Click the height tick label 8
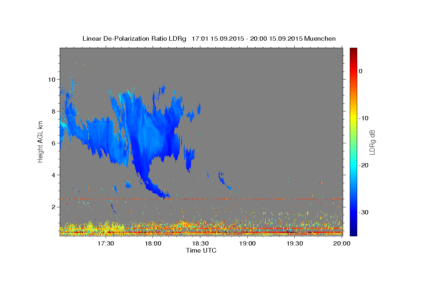This screenshot has height=283, width=424. (53, 111)
